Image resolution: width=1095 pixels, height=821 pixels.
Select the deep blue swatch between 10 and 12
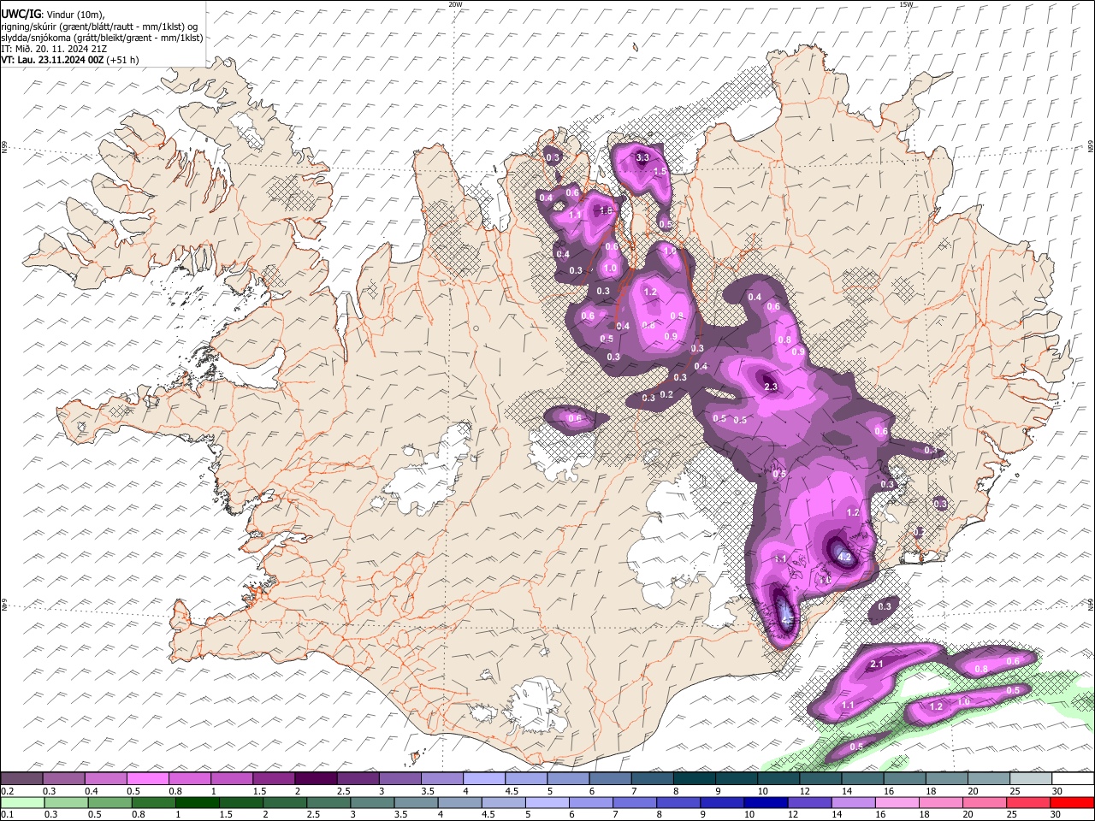pyautogui.click(x=765, y=802)
